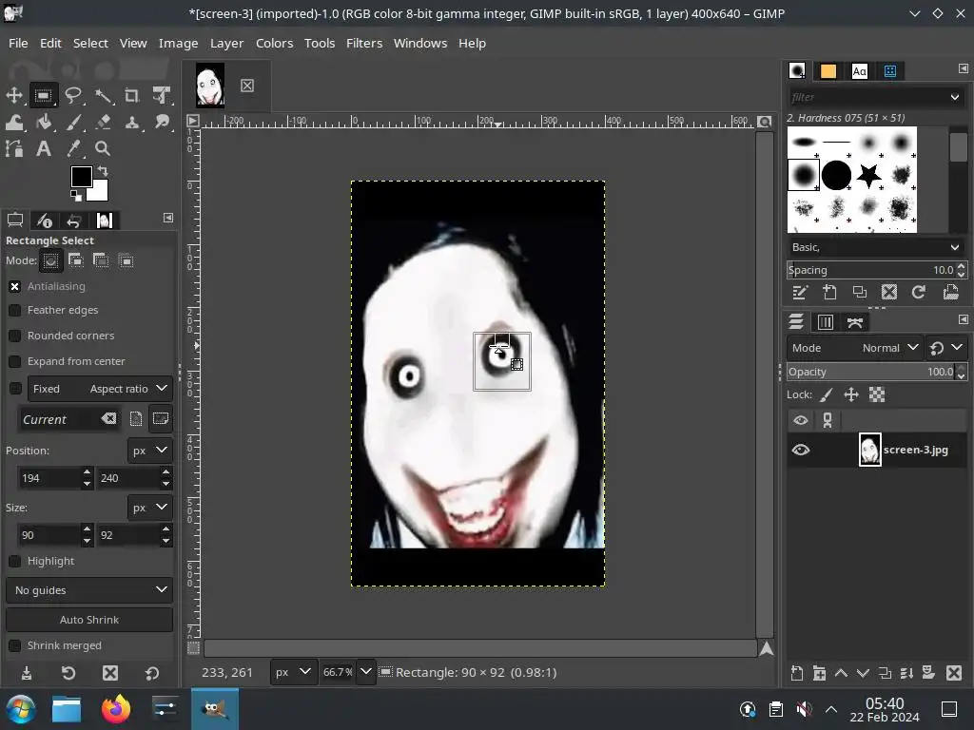Select the Crop tool
The width and height of the screenshot is (974, 730).
click(x=132, y=95)
